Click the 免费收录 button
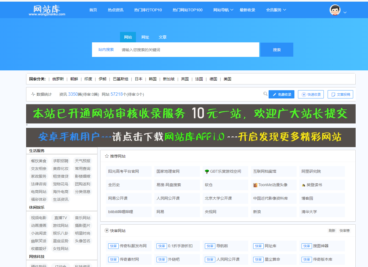This screenshot has width=368, height=267. pyautogui.click(x=281, y=94)
